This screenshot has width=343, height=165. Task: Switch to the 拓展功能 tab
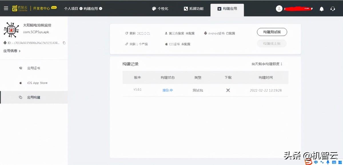coord(194,9)
